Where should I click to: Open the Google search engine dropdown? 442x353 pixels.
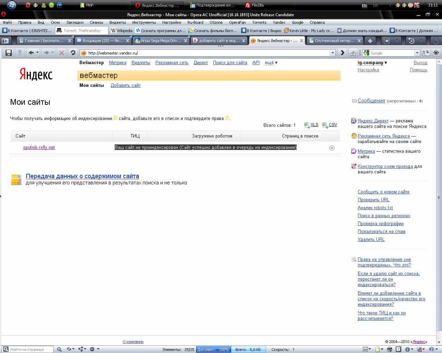(x=417, y=53)
